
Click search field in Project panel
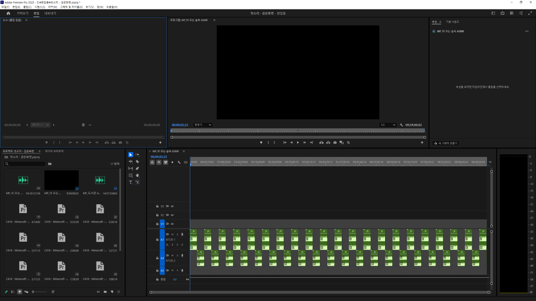(25, 164)
